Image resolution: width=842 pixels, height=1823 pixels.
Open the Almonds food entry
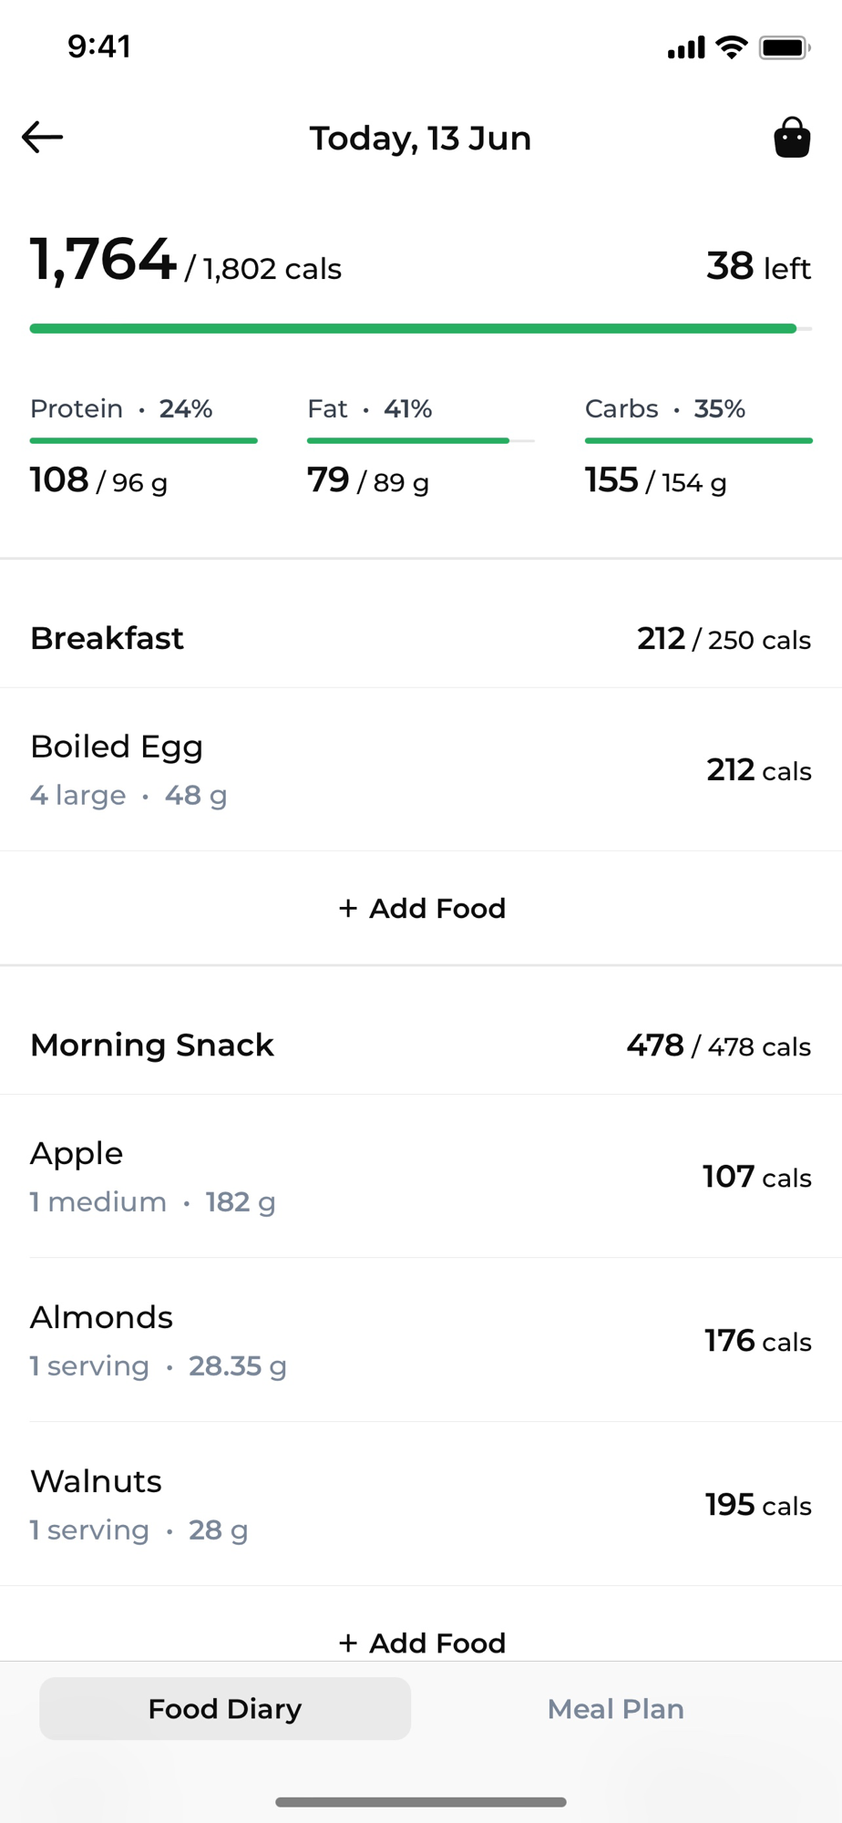421,1340
